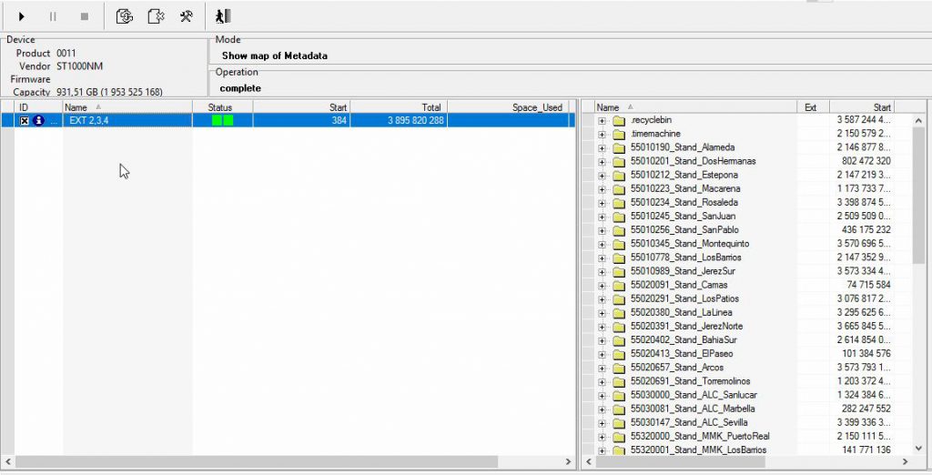
Task: Click the document with gear toolbar icon
Action: [x=156, y=16]
